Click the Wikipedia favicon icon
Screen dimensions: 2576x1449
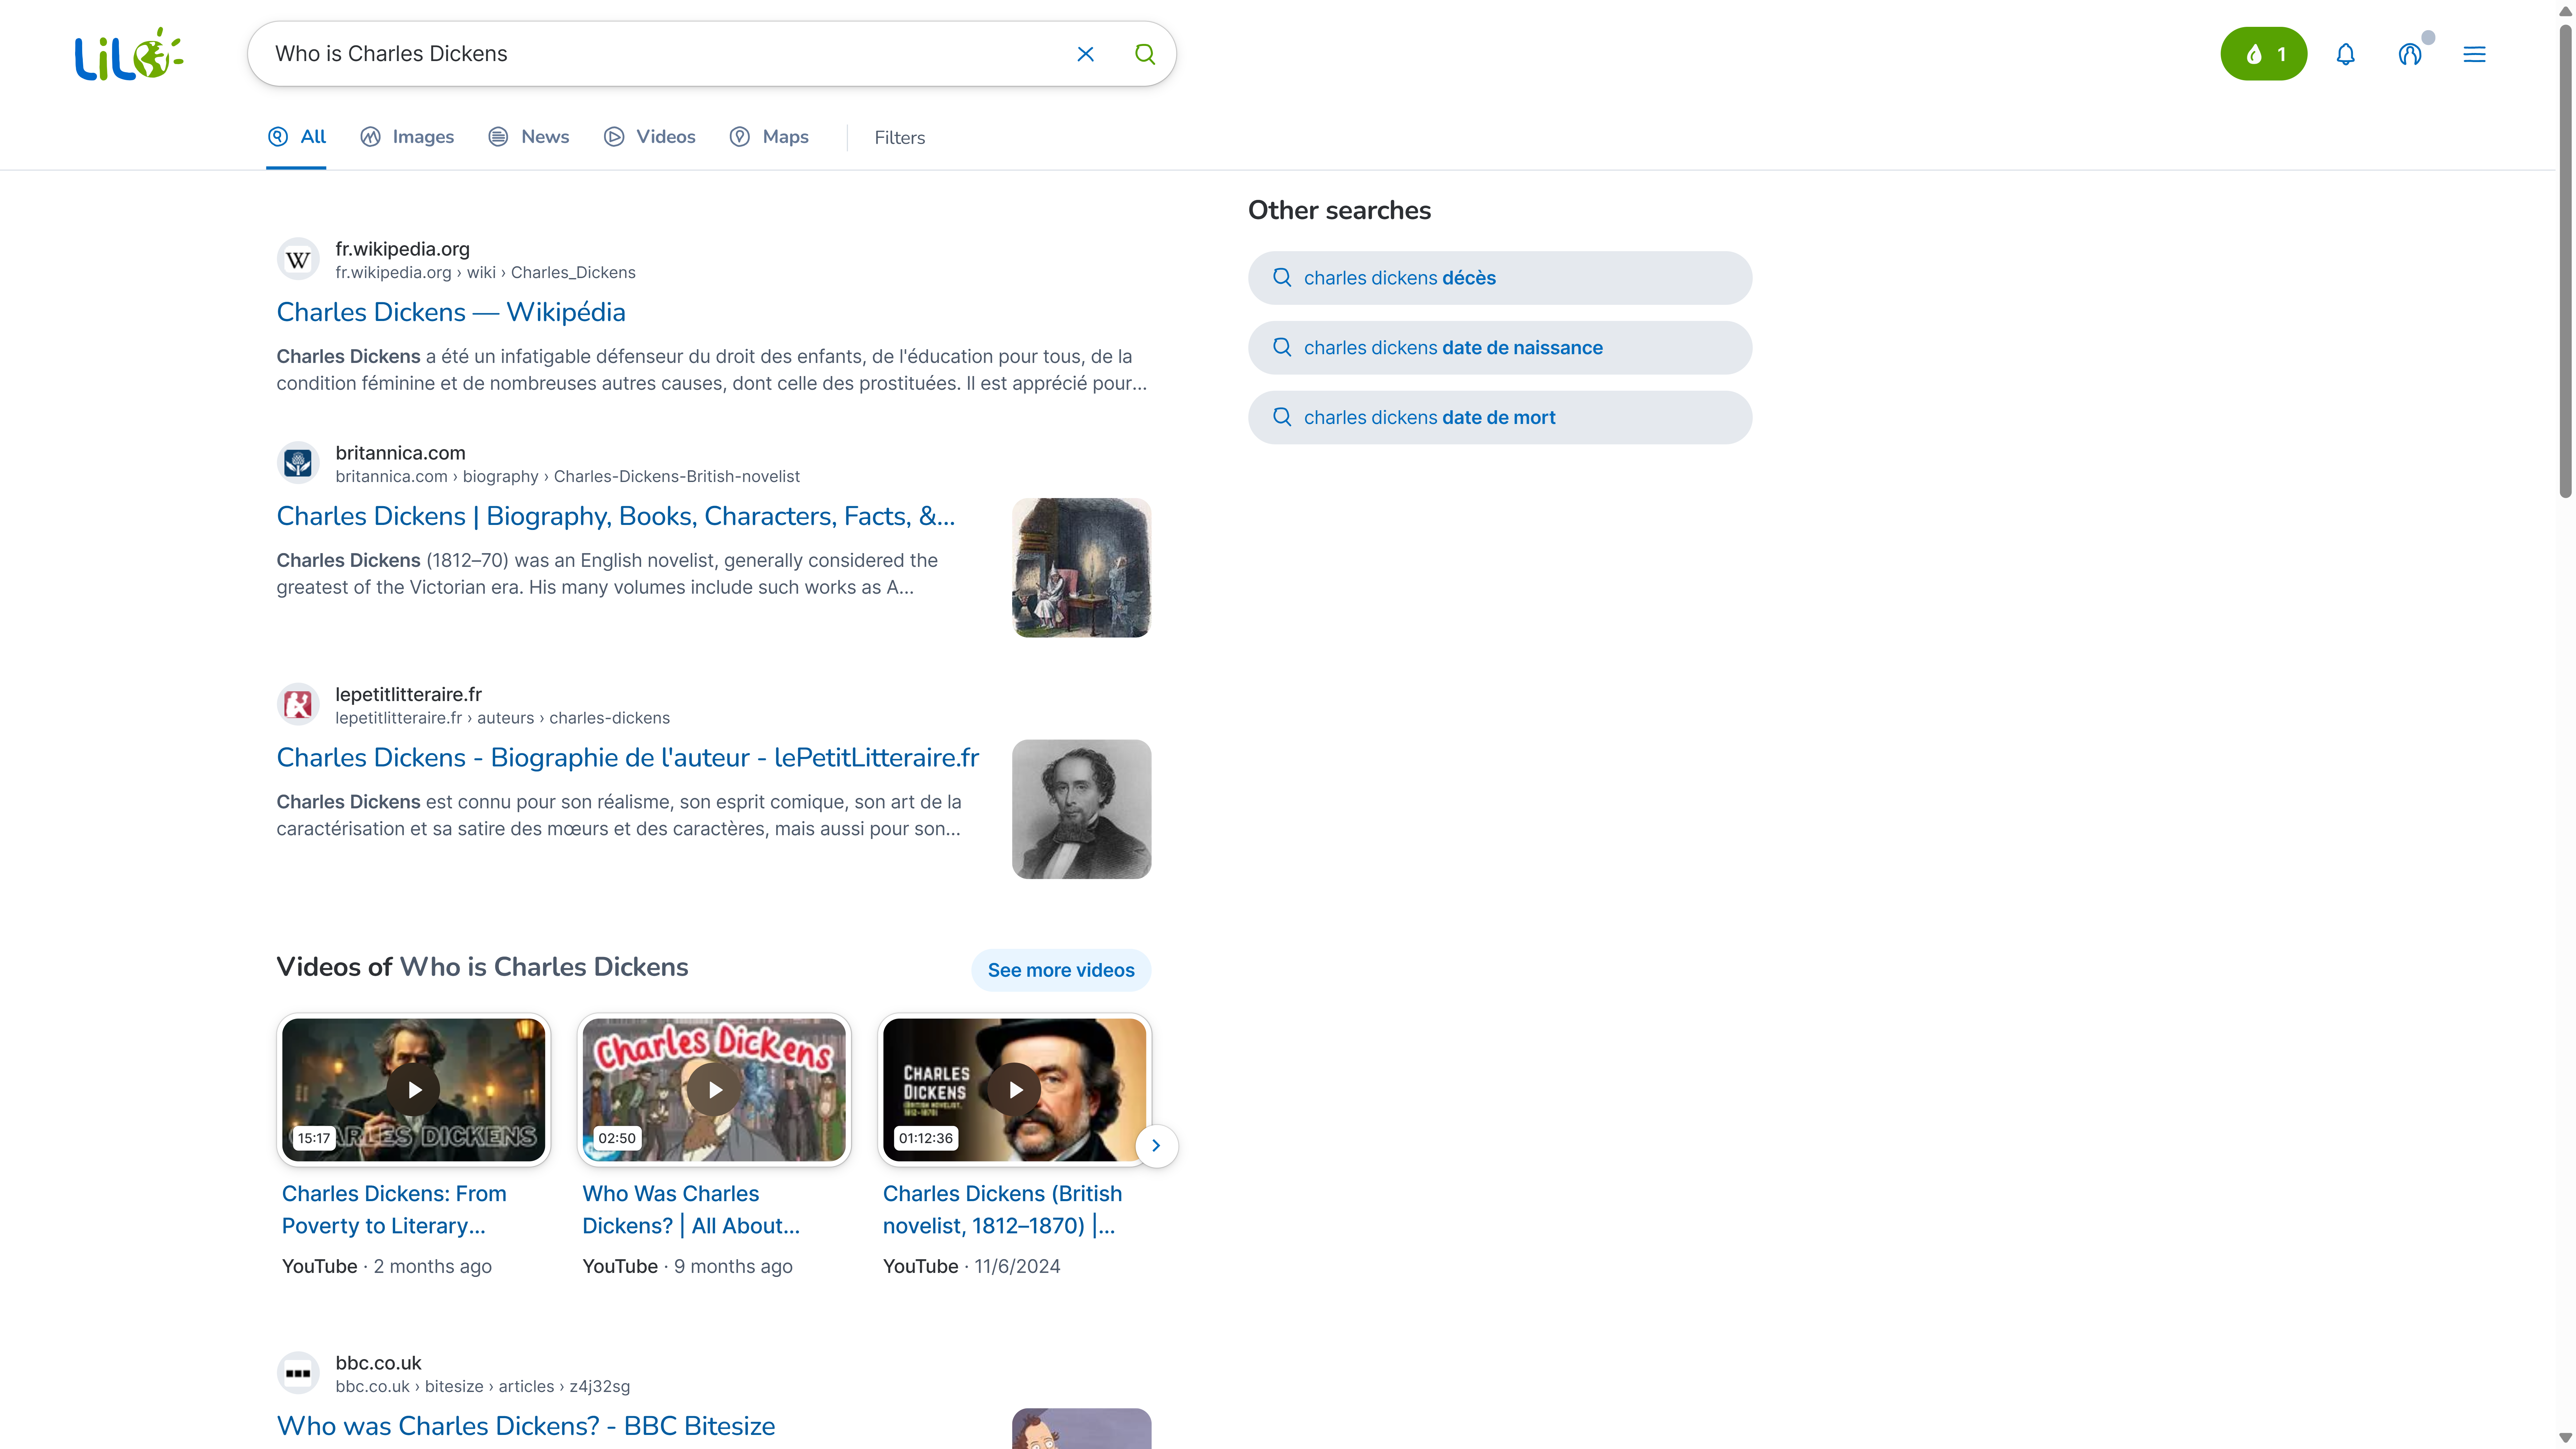[x=298, y=260]
